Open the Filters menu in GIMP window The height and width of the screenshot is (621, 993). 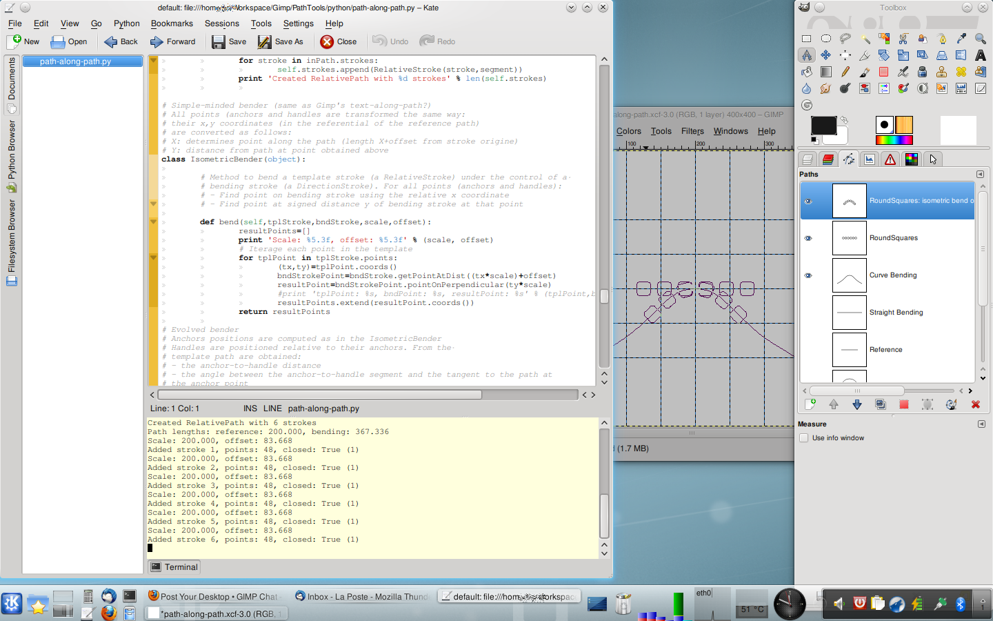[x=692, y=131]
